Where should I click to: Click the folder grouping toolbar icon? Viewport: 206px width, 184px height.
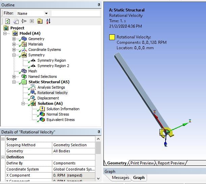point(40,21)
